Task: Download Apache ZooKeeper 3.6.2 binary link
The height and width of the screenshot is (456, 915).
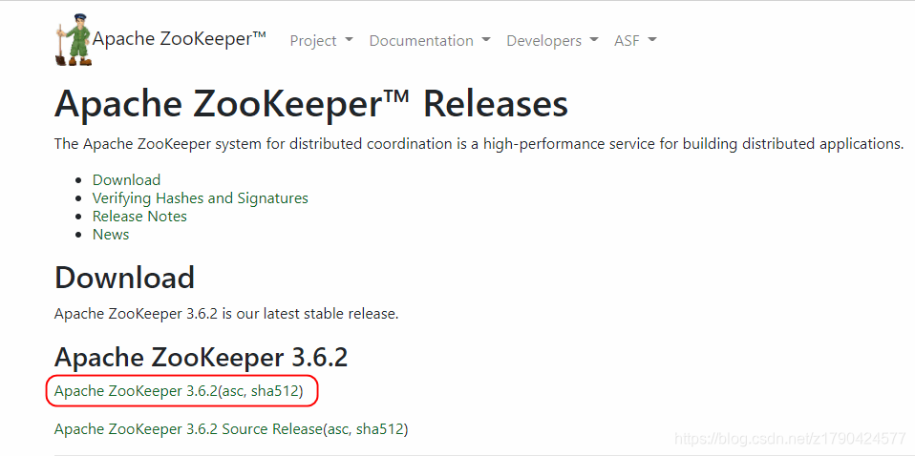Action: tap(136, 391)
